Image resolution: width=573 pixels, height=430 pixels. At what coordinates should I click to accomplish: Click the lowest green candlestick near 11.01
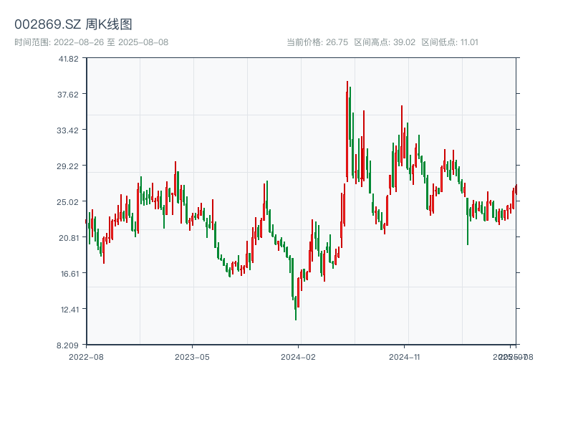click(x=296, y=308)
